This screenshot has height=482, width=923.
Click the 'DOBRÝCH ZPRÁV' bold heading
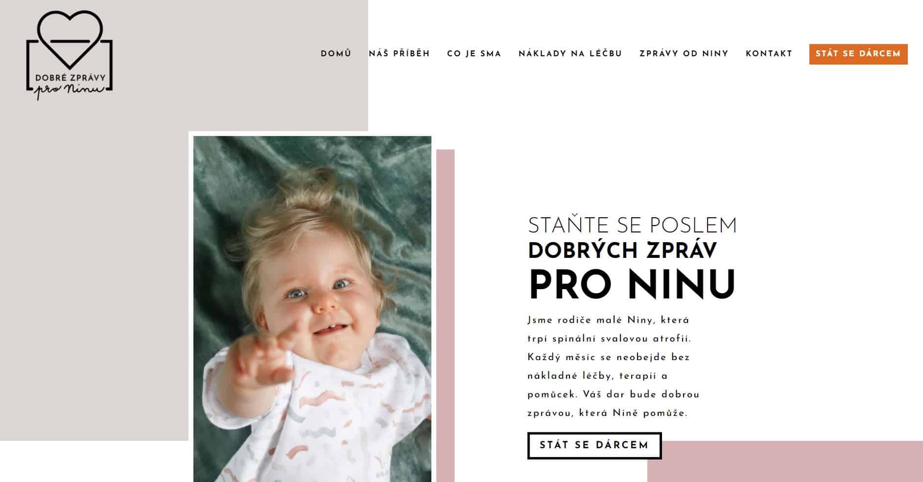622,251
